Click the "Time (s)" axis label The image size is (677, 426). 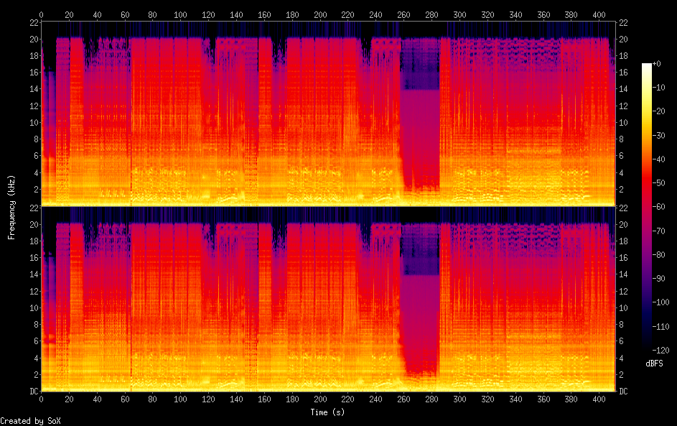[328, 412]
